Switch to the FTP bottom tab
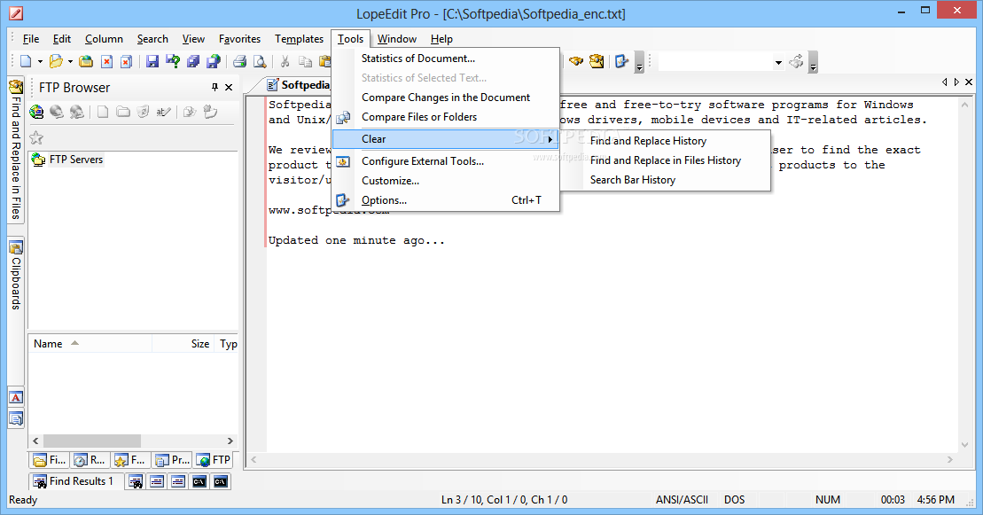 click(213, 460)
